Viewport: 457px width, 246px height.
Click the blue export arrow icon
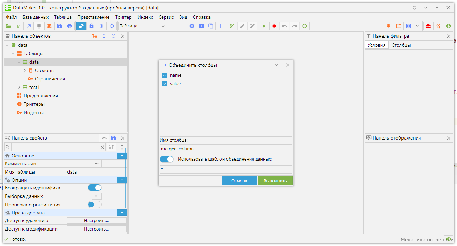(29, 26)
